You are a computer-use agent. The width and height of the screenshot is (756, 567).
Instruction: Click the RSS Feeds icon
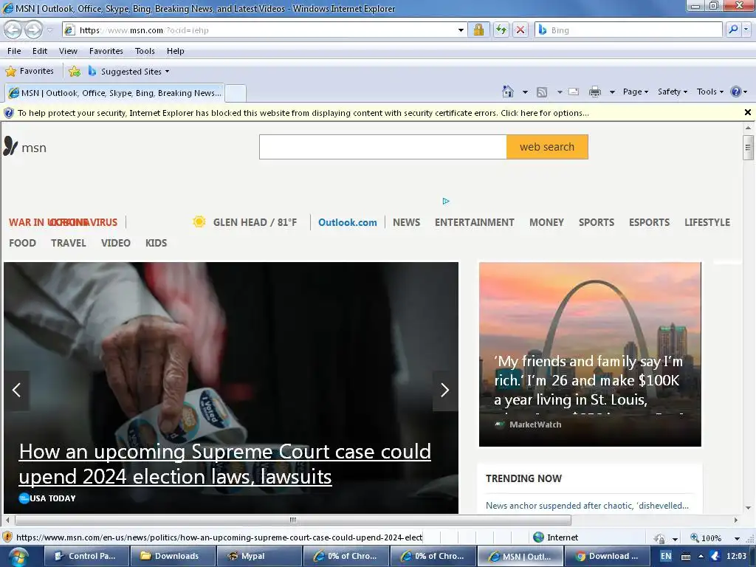pos(542,92)
